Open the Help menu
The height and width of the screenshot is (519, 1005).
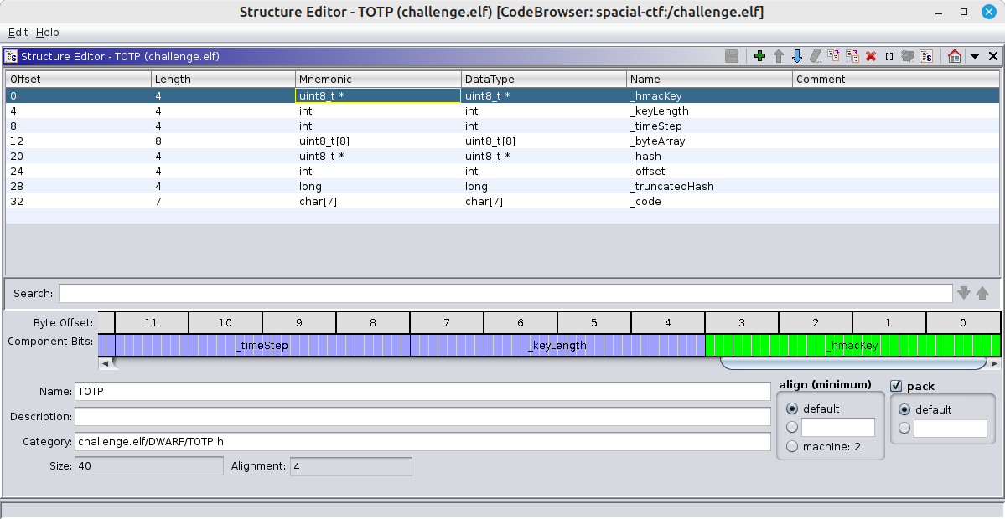click(x=48, y=32)
